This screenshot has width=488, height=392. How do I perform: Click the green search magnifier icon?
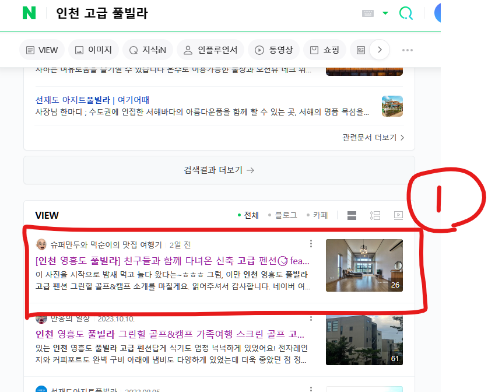click(406, 13)
